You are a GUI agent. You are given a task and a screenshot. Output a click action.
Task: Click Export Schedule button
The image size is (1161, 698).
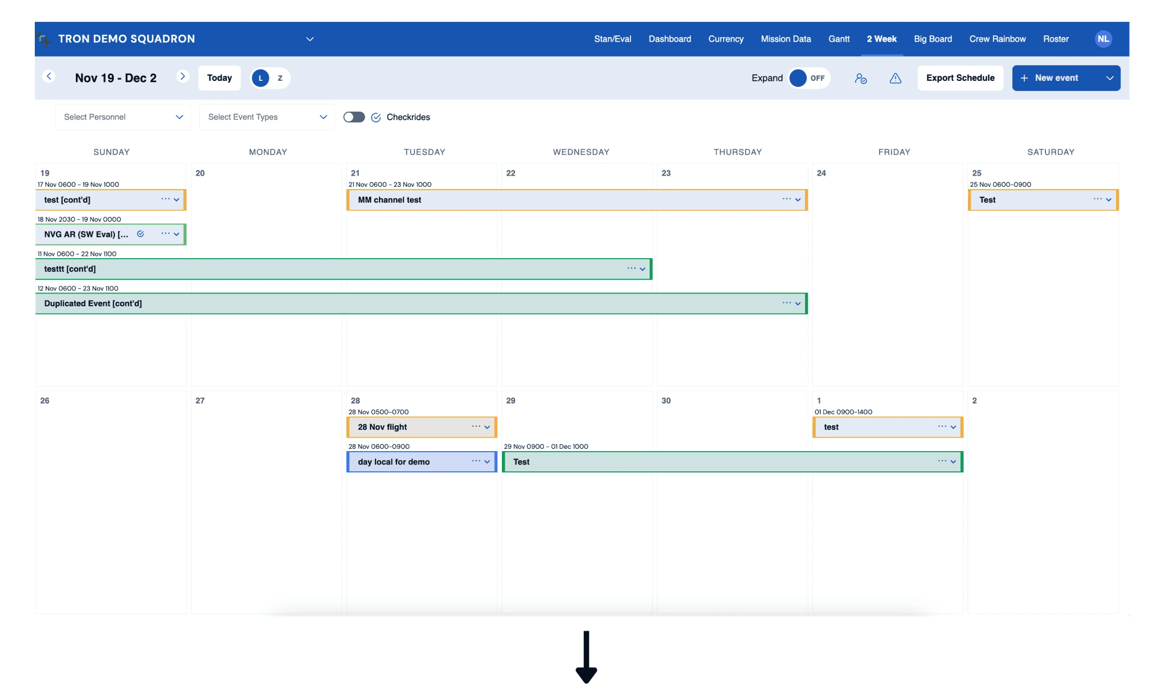pyautogui.click(x=960, y=78)
